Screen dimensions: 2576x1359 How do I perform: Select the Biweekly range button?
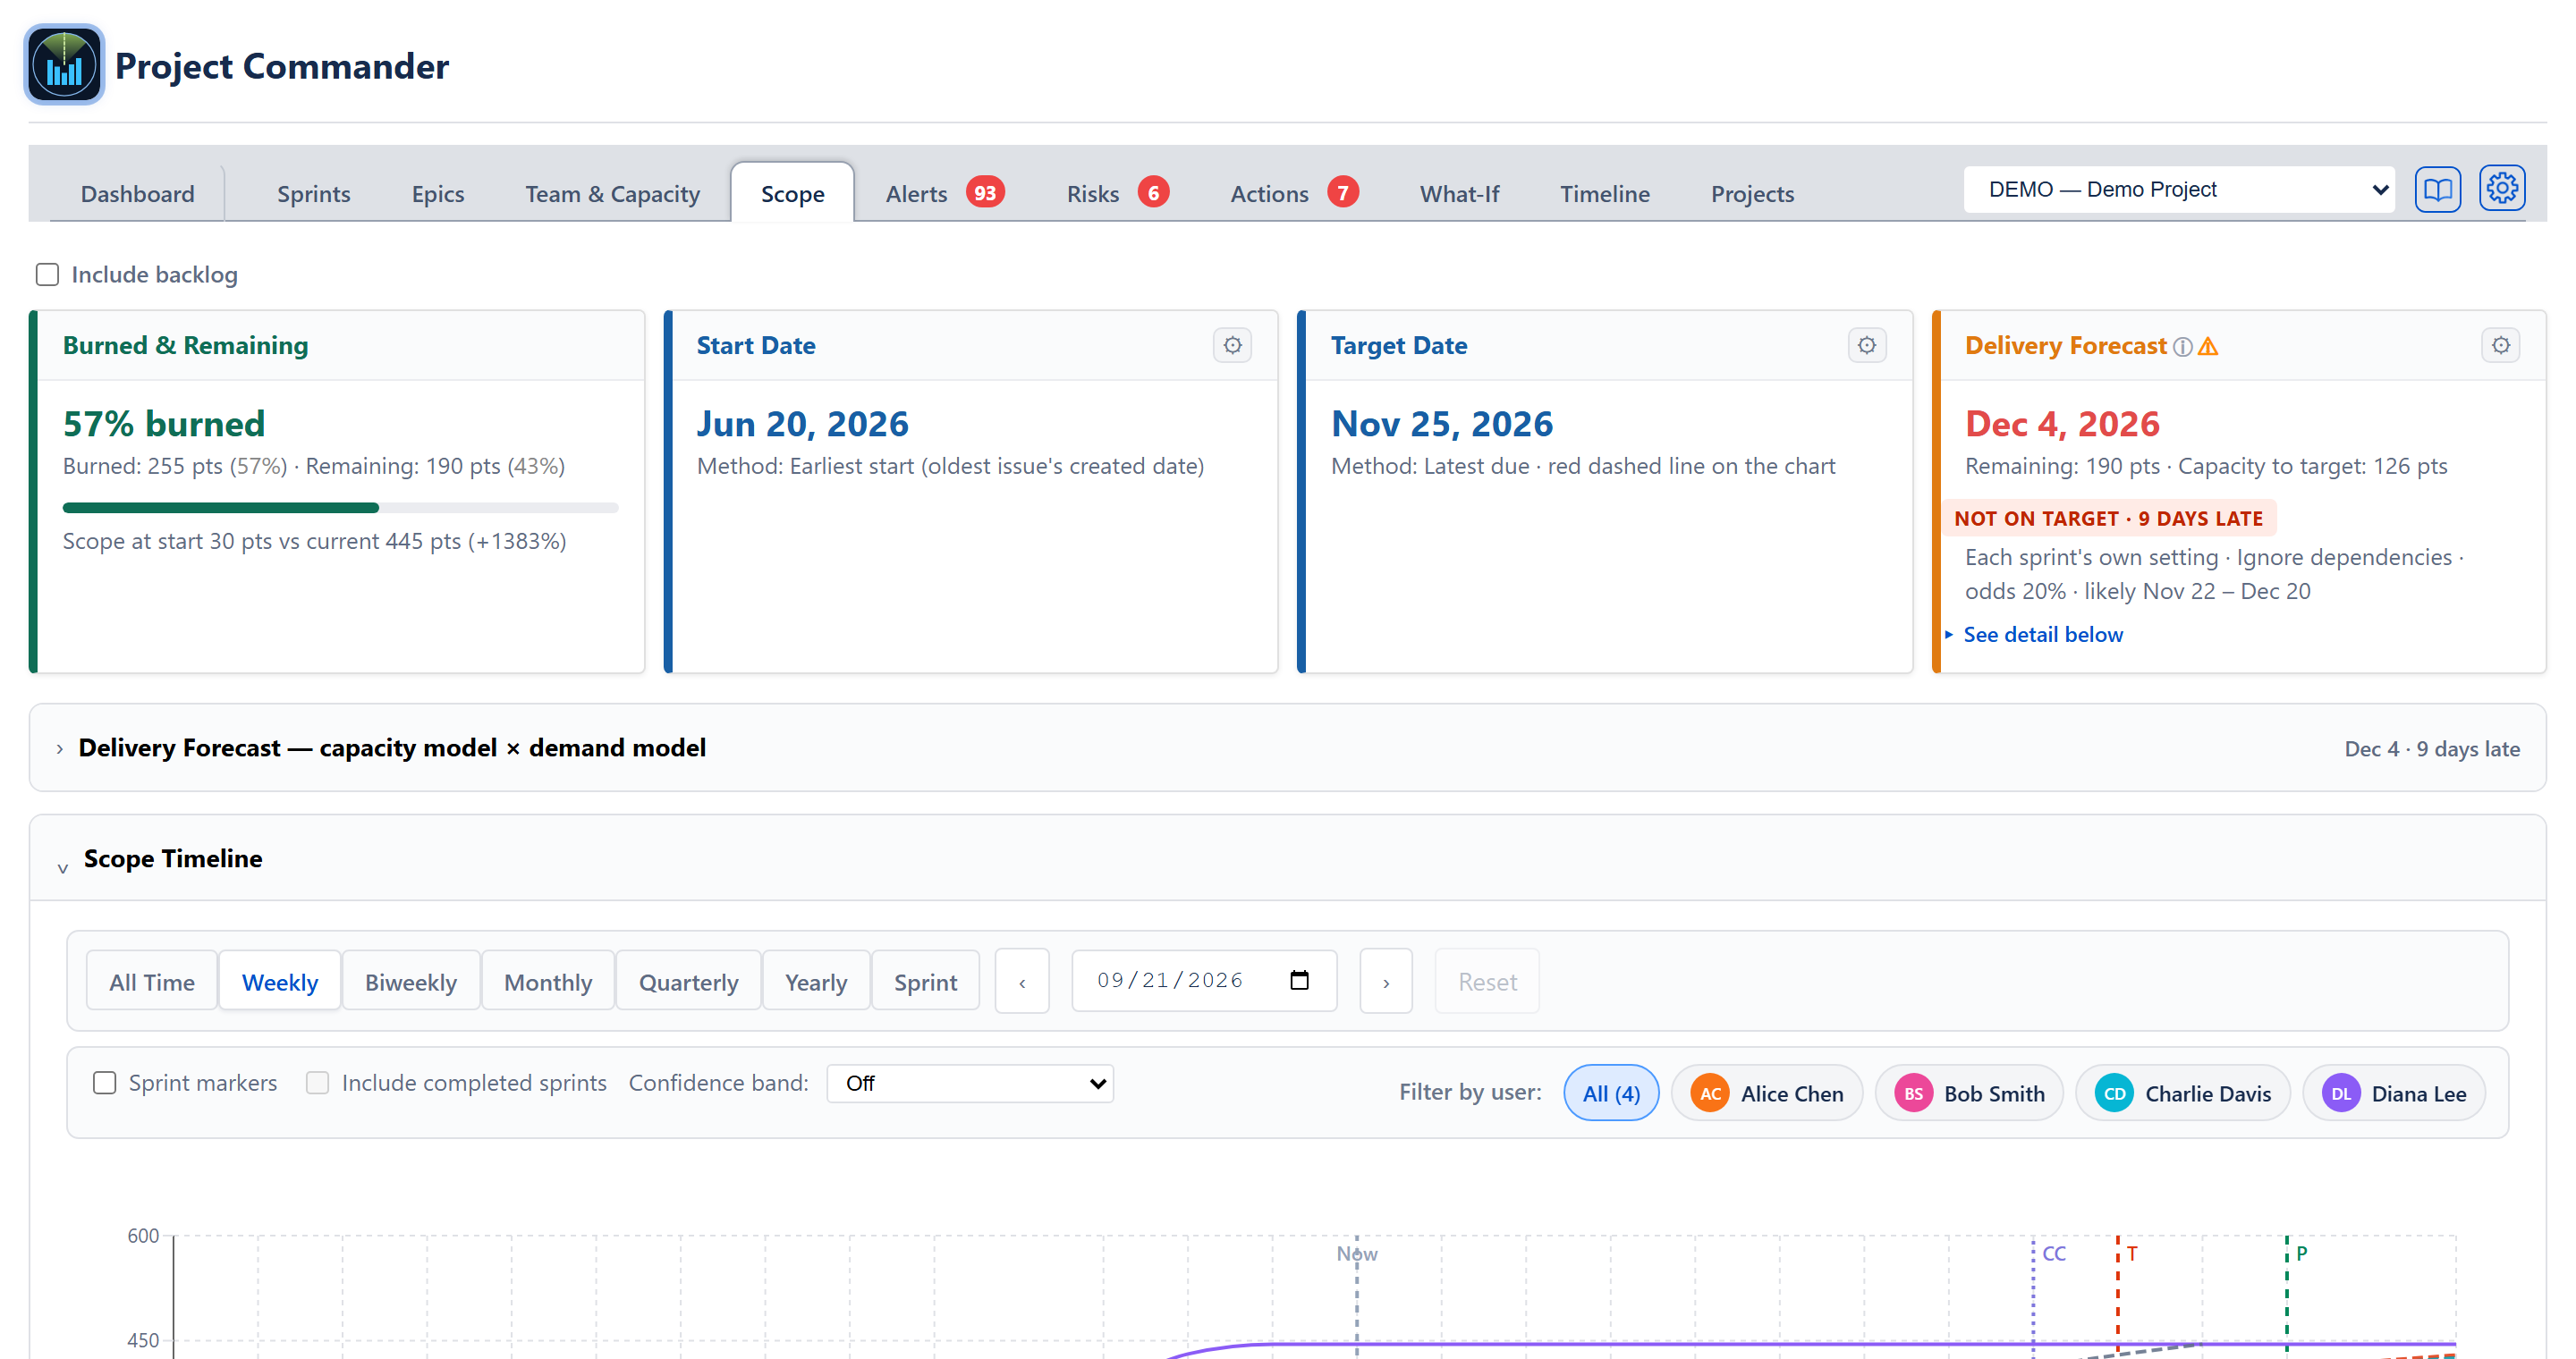click(410, 982)
